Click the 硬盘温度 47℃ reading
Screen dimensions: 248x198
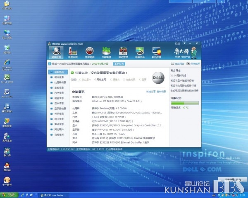pos(180,108)
